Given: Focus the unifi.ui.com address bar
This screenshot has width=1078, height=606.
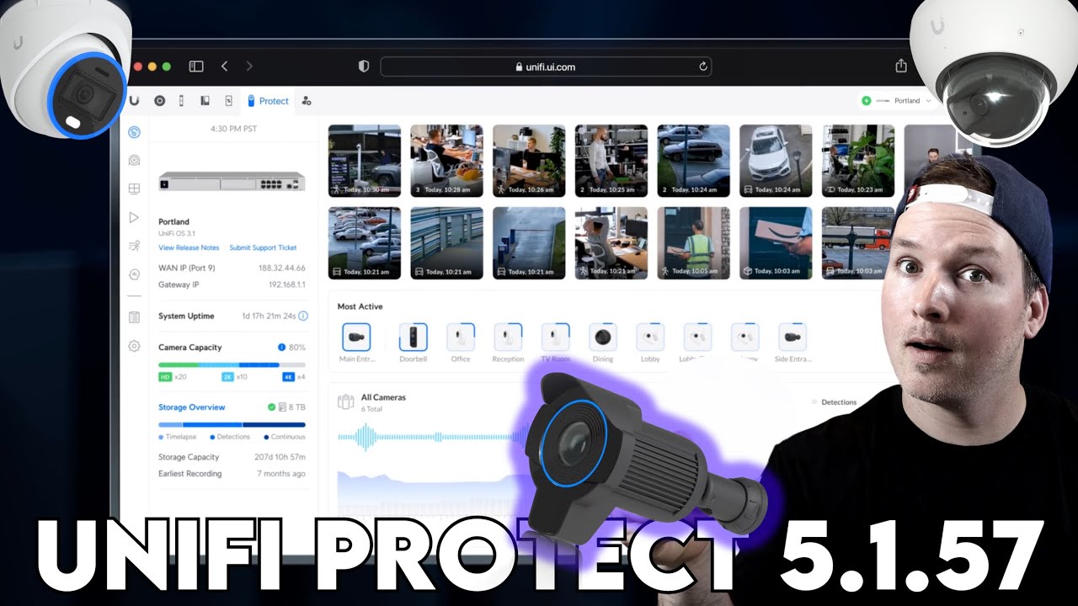Looking at the screenshot, I should pos(546,66).
